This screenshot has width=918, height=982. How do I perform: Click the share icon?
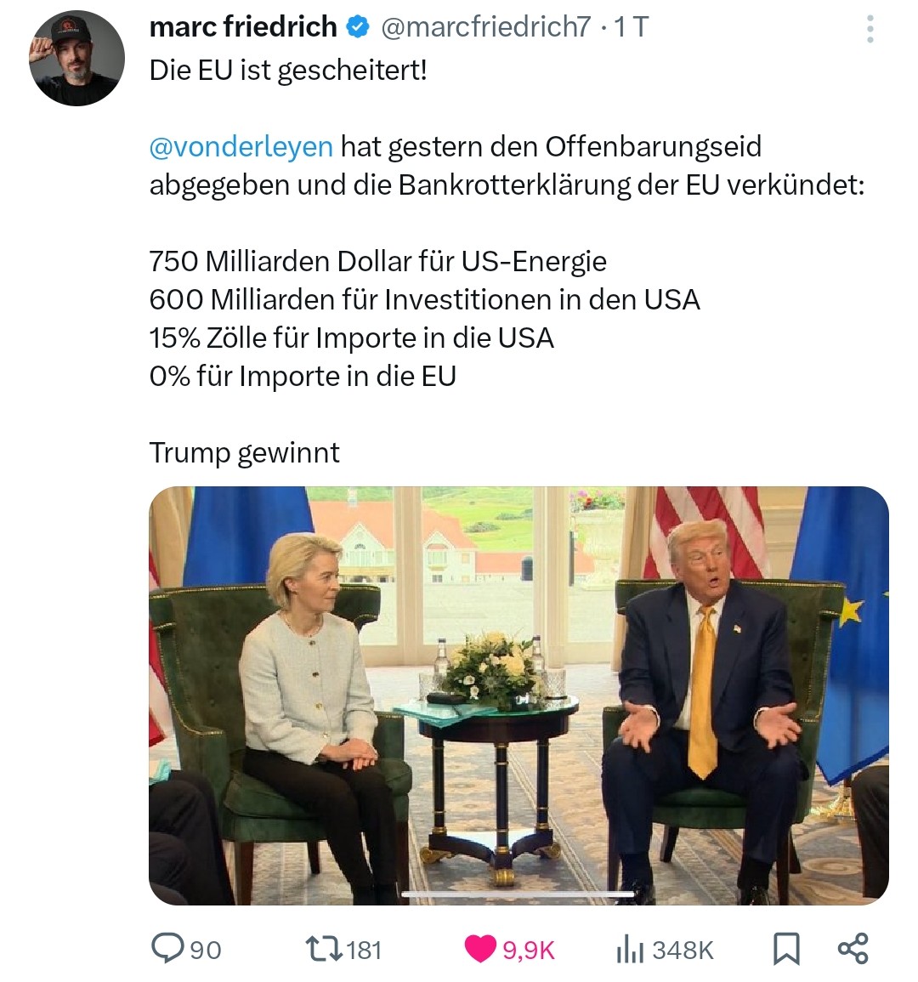(x=853, y=948)
